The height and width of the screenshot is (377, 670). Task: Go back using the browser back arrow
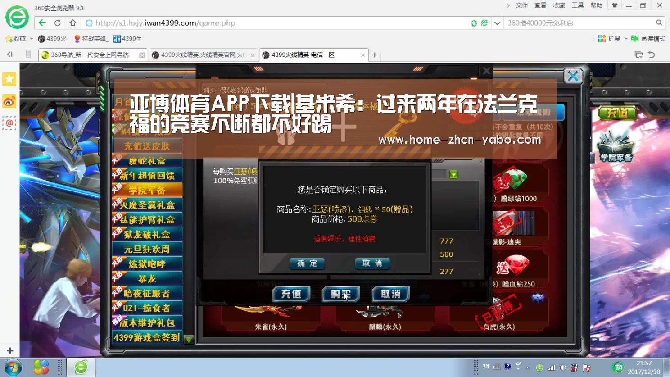[42, 23]
